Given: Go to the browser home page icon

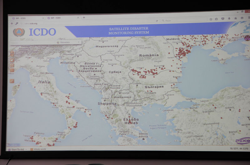Looking at the screenshot, I should pyautogui.click(x=236, y=18).
